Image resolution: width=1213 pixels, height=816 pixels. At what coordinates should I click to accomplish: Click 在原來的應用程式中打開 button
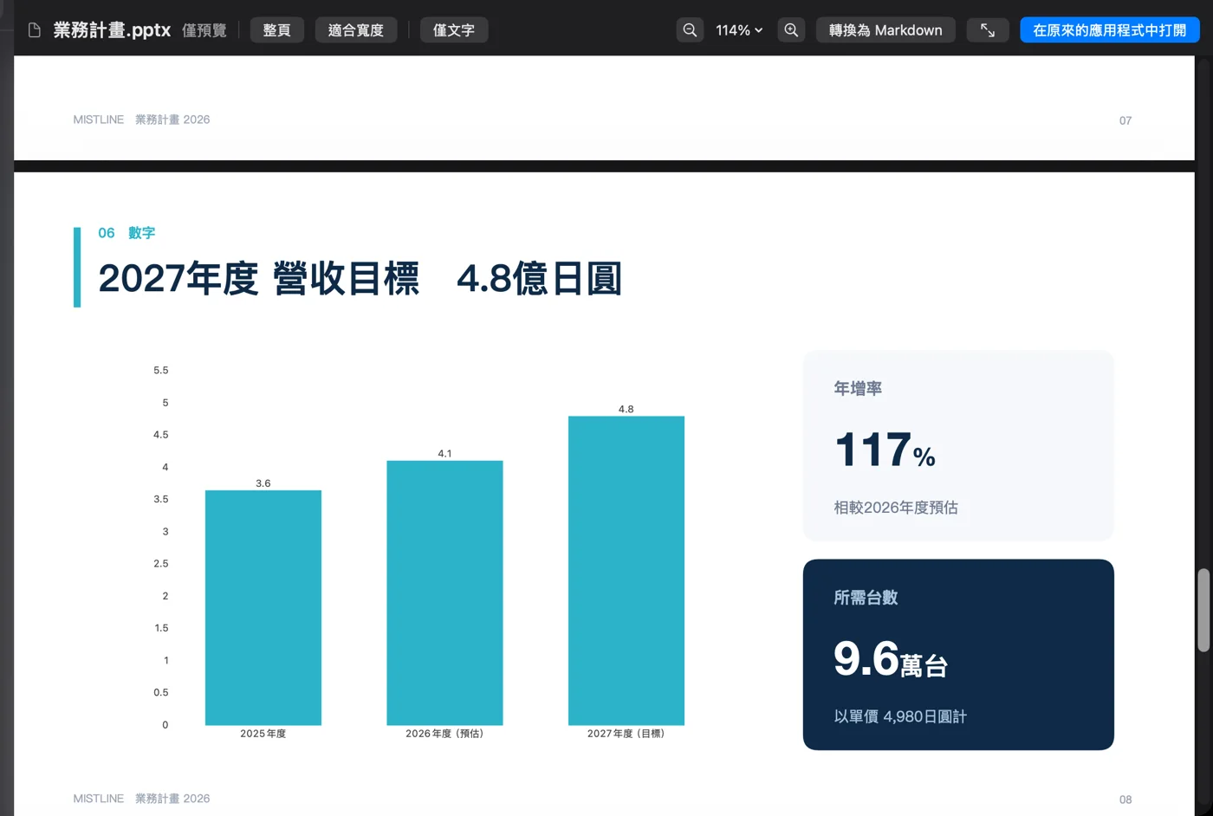(1110, 30)
